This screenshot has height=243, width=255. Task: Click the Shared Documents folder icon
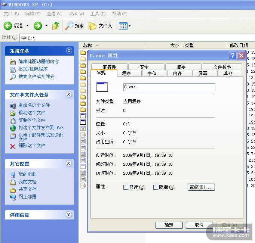coord(12,190)
